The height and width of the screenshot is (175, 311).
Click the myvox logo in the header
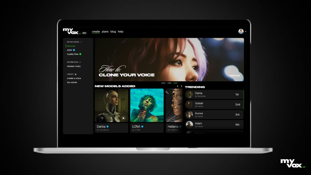pyautogui.click(x=72, y=31)
